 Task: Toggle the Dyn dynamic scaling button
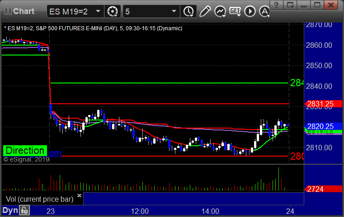[x=10, y=210]
